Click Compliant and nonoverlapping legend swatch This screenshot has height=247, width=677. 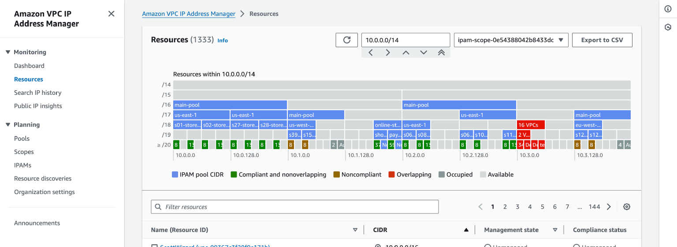234,175
